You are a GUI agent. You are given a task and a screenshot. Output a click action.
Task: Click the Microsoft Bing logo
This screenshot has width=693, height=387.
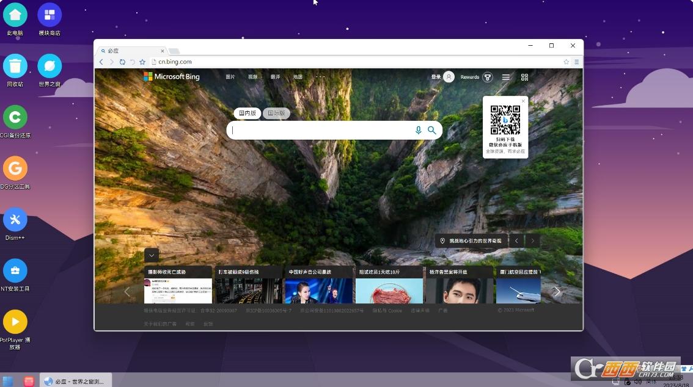coord(172,77)
